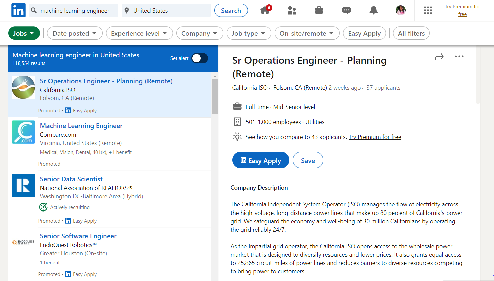Click 'Medical, Vision, Dental, 401(k), +1 benefit' text
This screenshot has width=494, height=281.
coord(86,152)
